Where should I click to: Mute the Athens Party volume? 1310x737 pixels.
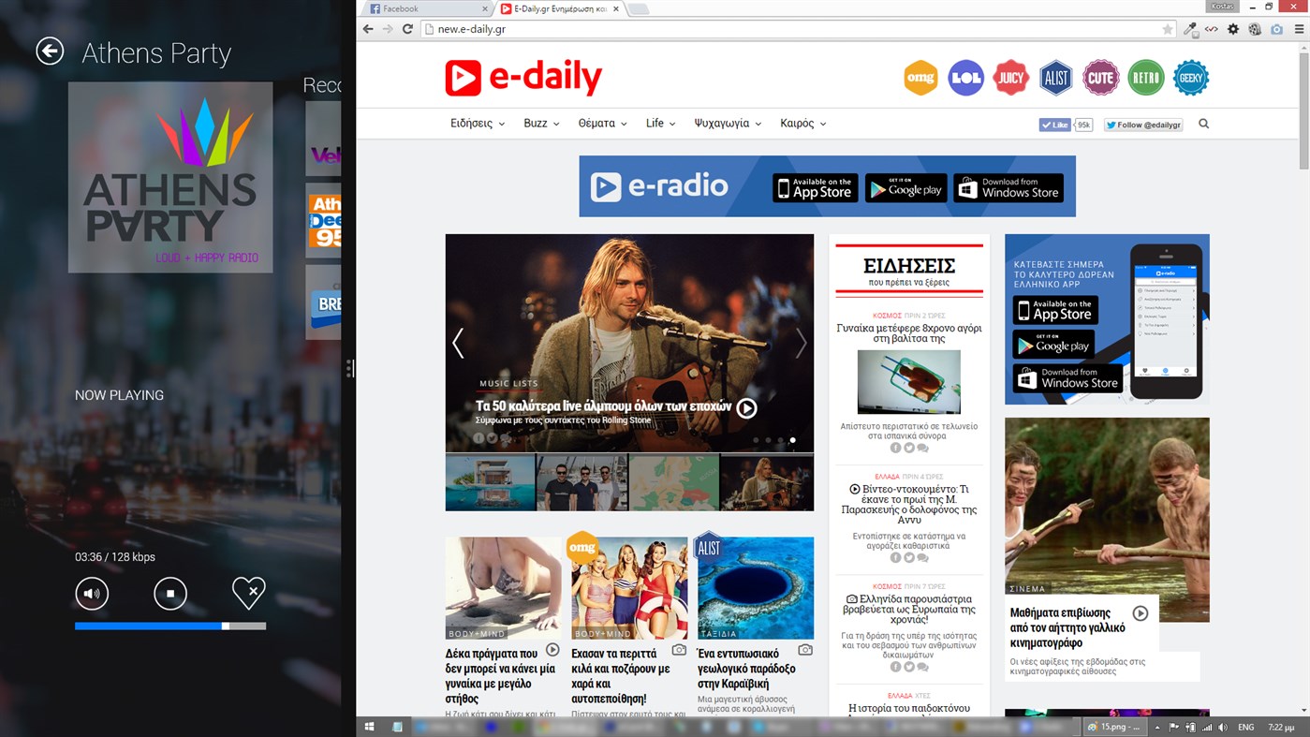[91, 592]
